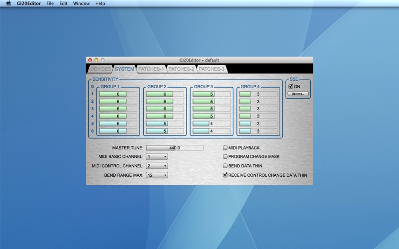Image resolution: width=399 pixels, height=249 pixels.
Task: Go to the PATCHES-3 tab
Action: [x=211, y=69]
